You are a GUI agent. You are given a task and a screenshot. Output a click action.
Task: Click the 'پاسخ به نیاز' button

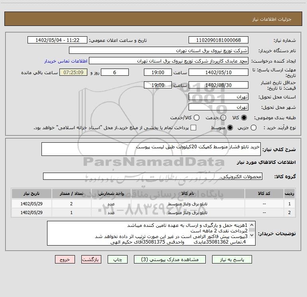click(232, 260)
